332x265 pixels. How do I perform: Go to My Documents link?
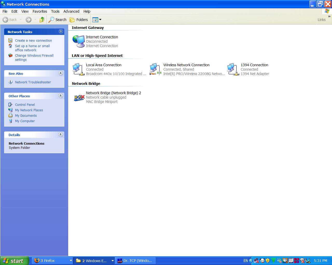click(x=26, y=116)
